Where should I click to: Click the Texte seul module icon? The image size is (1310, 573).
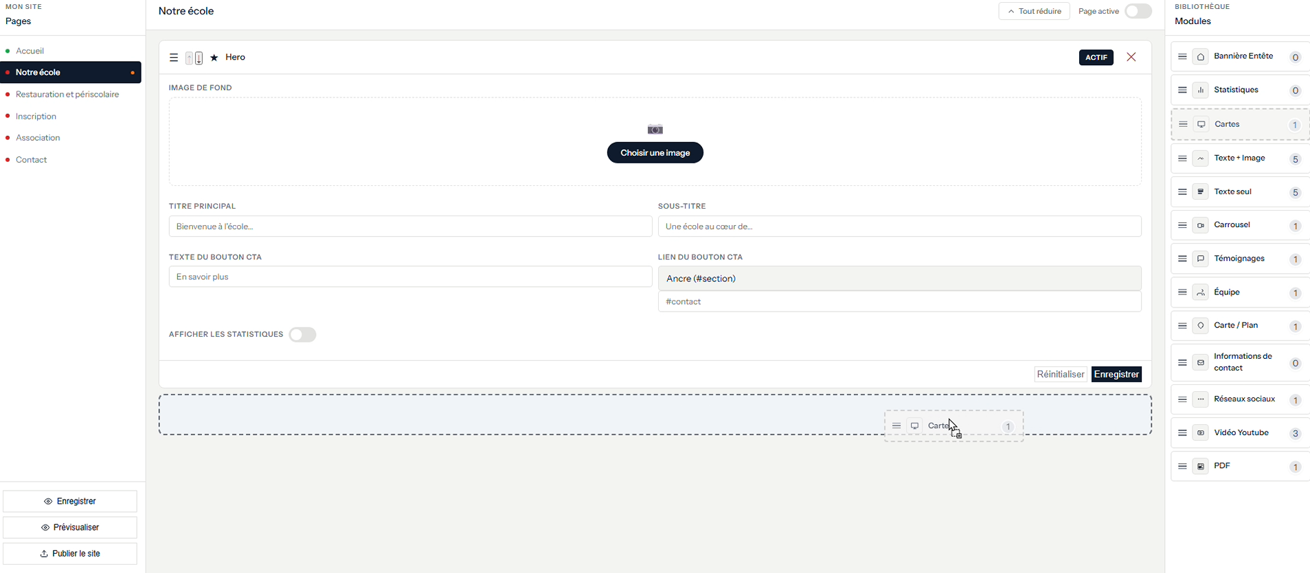[1201, 191]
